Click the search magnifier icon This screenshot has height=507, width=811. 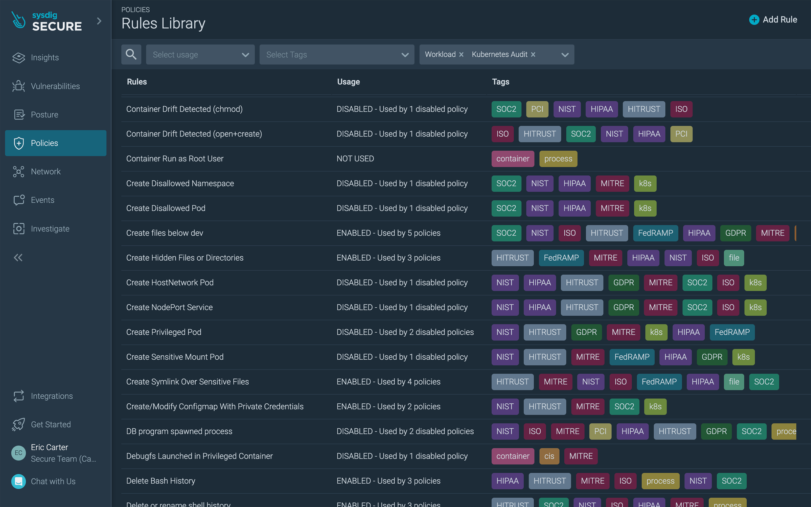131,54
